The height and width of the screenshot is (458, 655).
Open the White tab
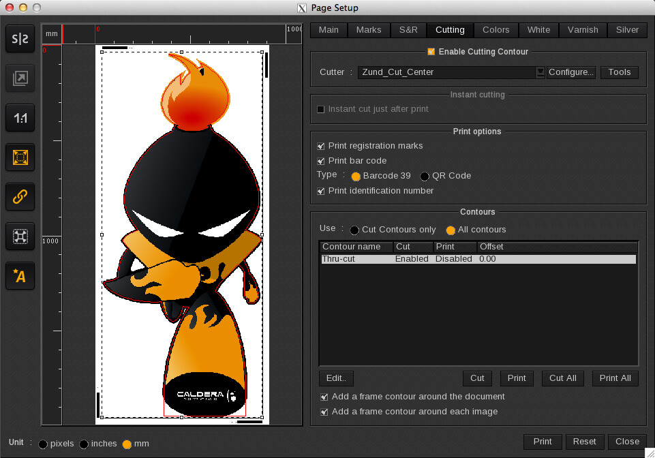coord(539,30)
